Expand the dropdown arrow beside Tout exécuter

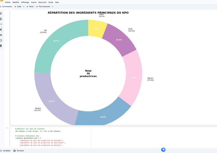click(x=52, y=6)
